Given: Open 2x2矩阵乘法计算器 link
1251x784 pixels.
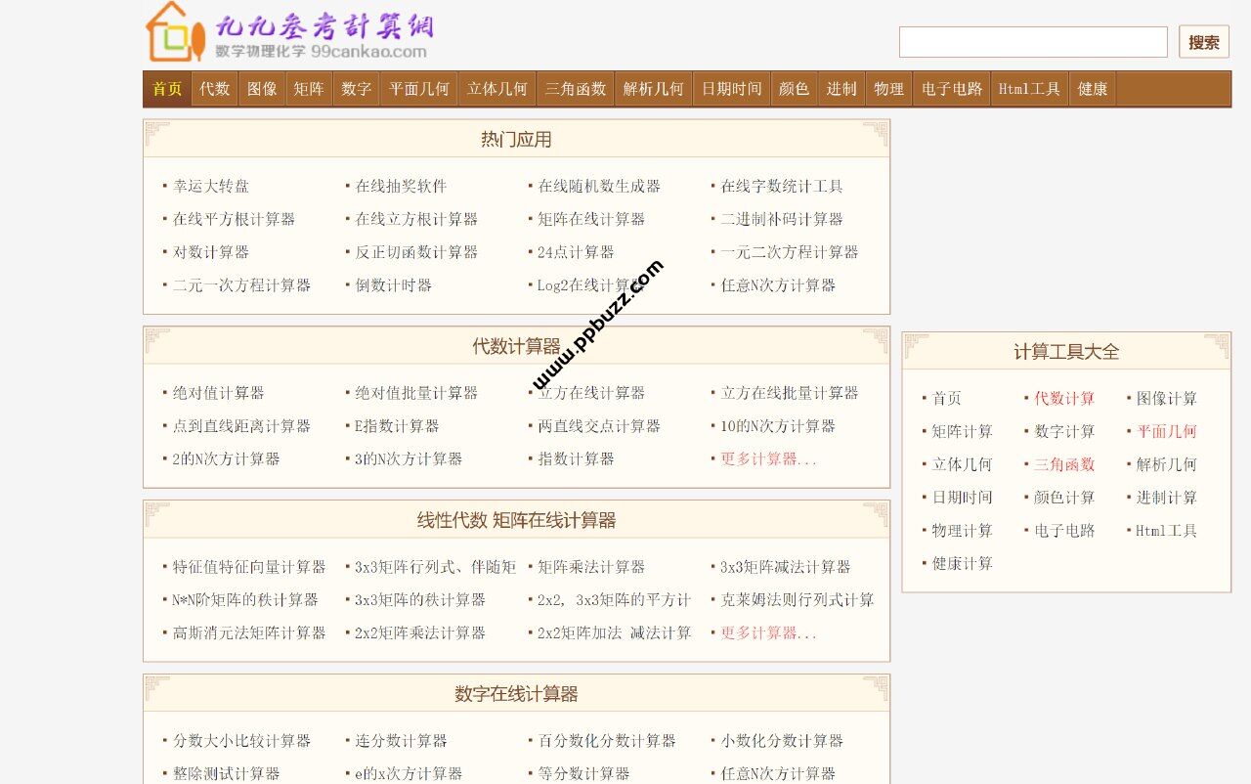Looking at the screenshot, I should pos(420,633).
